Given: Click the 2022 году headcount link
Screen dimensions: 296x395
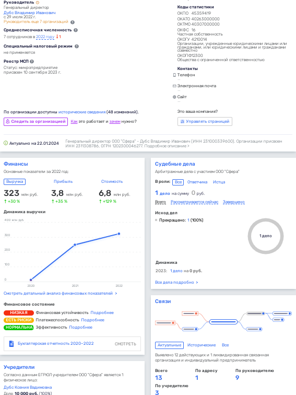Looking at the screenshot, I should click(x=45, y=37).
